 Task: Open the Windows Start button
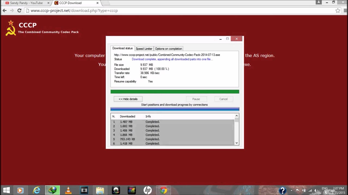(7, 190)
